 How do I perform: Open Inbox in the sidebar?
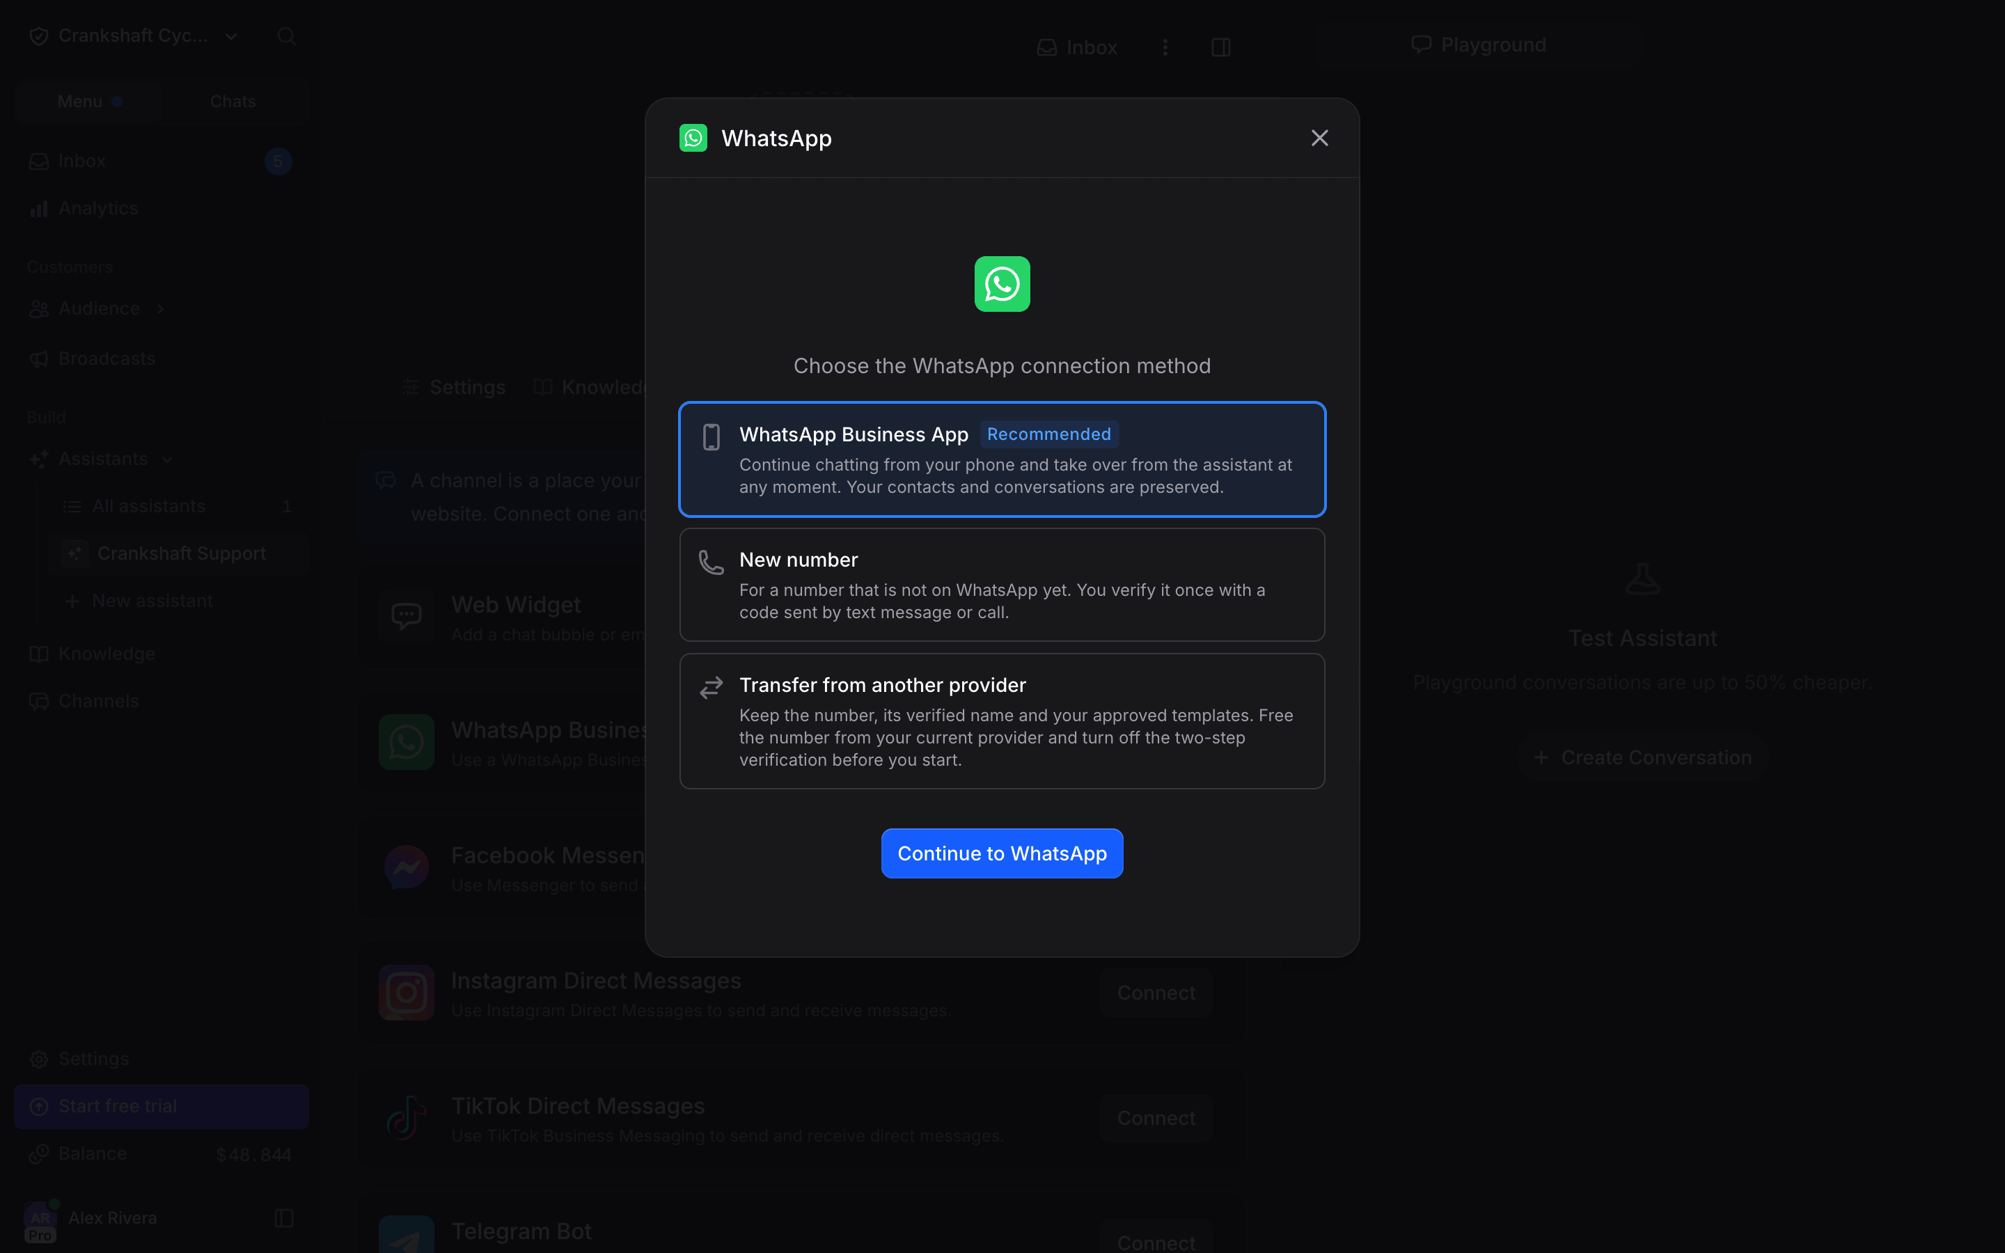[x=161, y=161]
